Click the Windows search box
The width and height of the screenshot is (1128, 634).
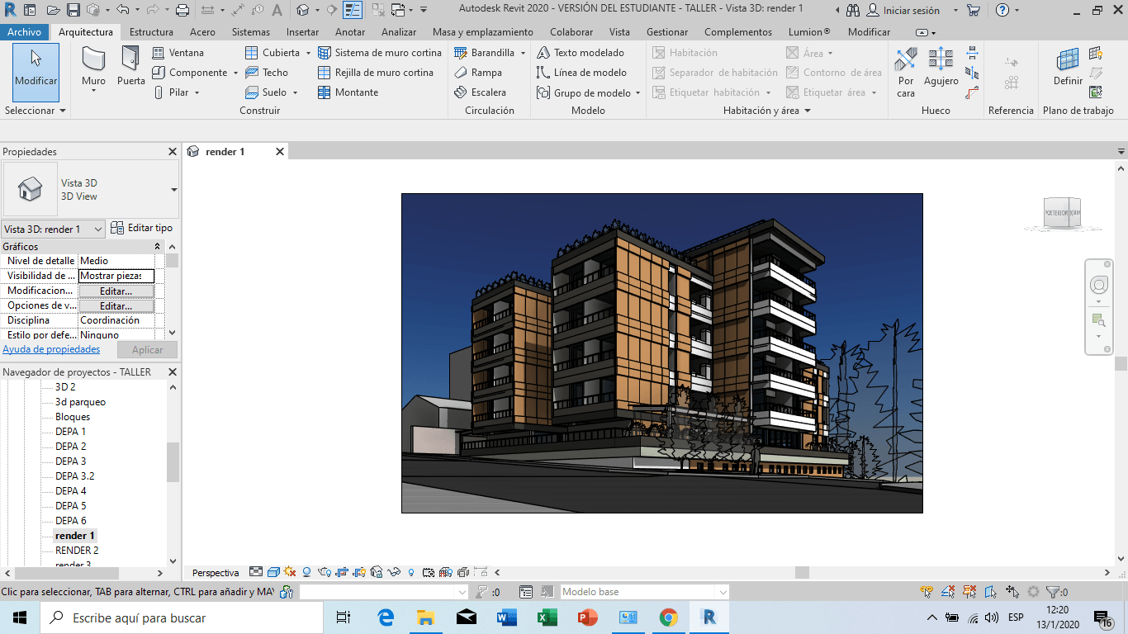click(x=181, y=617)
